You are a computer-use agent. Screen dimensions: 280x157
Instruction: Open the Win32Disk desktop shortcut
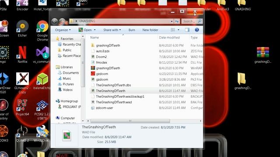tap(42, 133)
